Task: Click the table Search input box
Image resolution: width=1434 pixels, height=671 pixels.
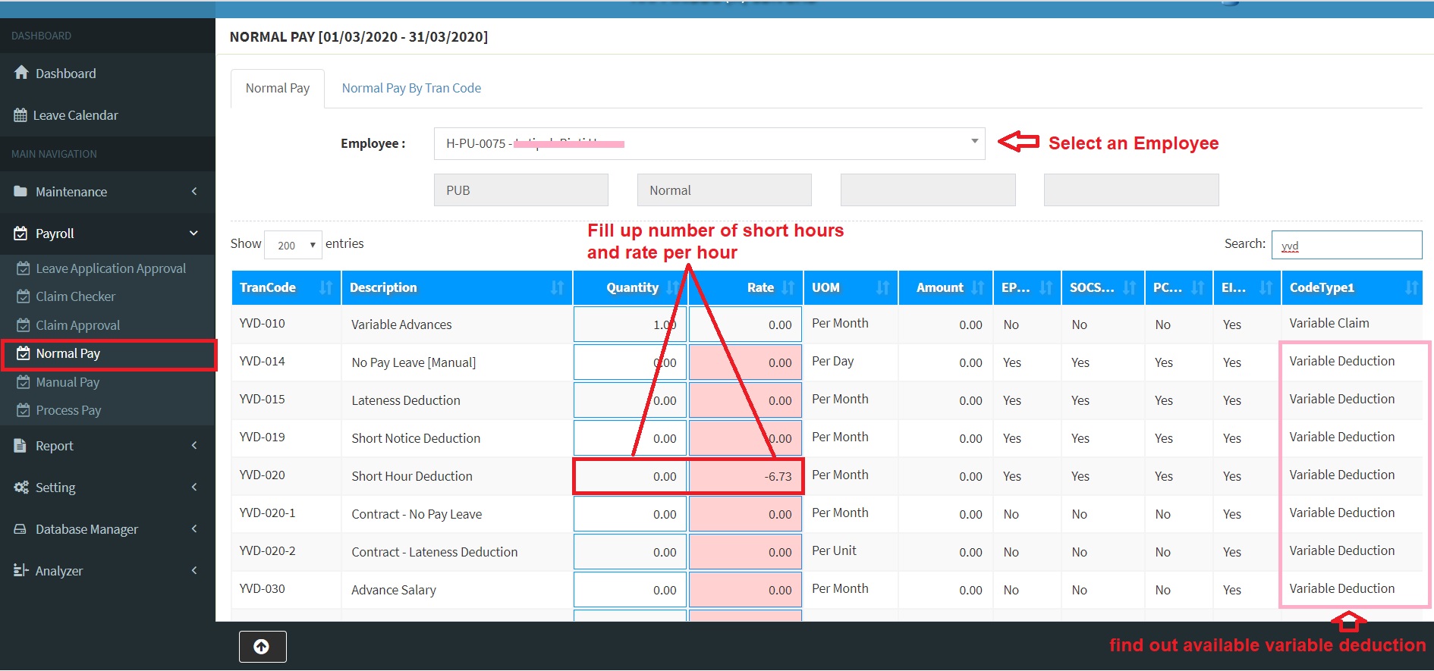Action: click(x=1346, y=245)
